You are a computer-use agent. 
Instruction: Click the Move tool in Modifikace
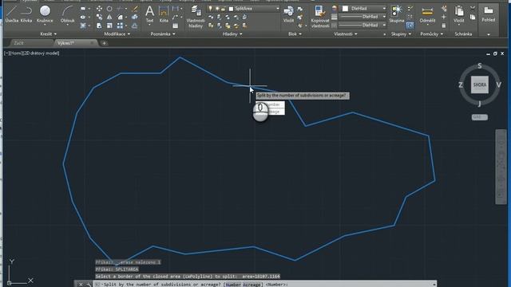[99, 9]
